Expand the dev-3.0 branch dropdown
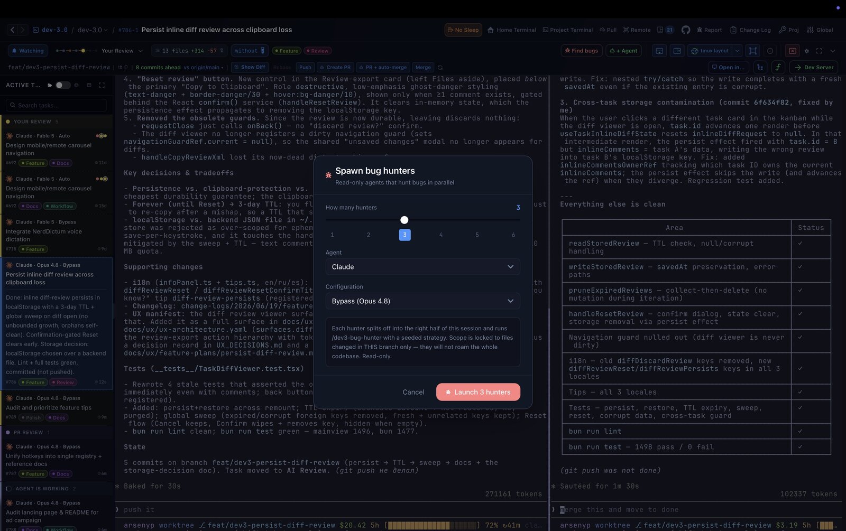Image resolution: width=846 pixels, height=531 pixels. click(93, 30)
